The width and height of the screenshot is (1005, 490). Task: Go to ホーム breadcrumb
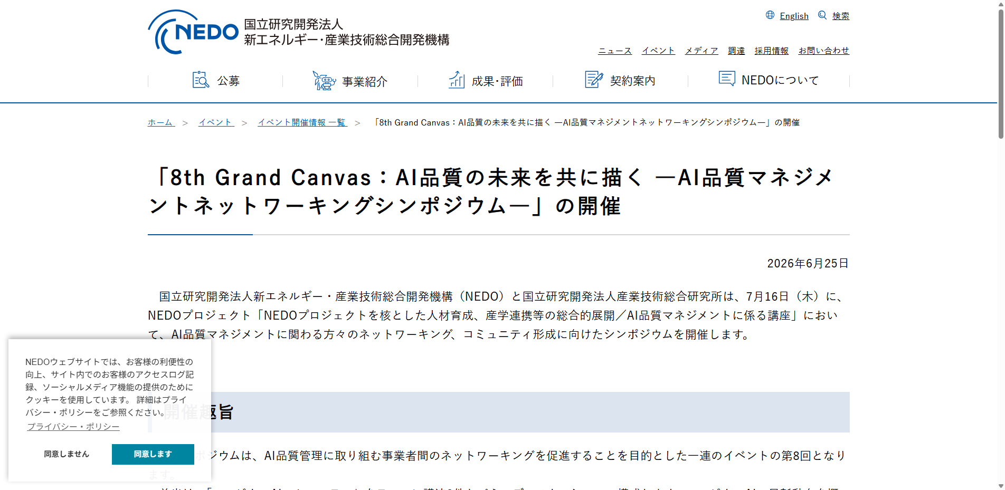[x=161, y=122]
